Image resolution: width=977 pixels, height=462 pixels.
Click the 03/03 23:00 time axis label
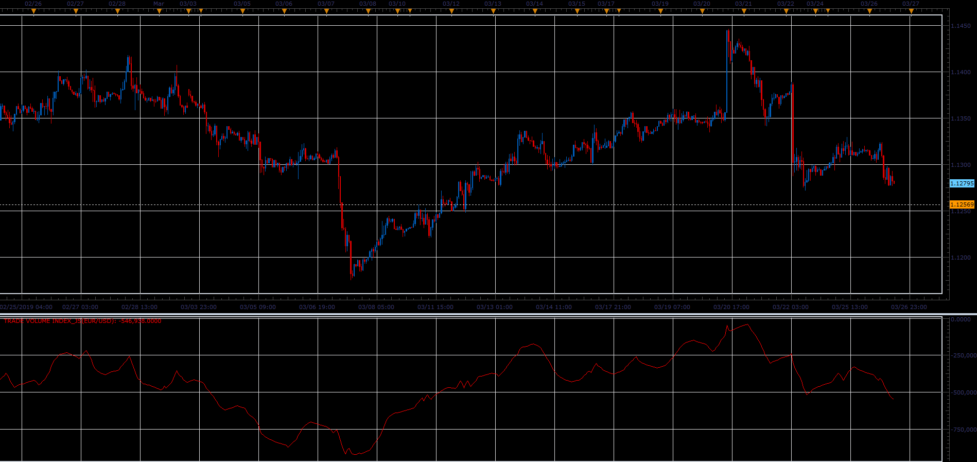[199, 307]
